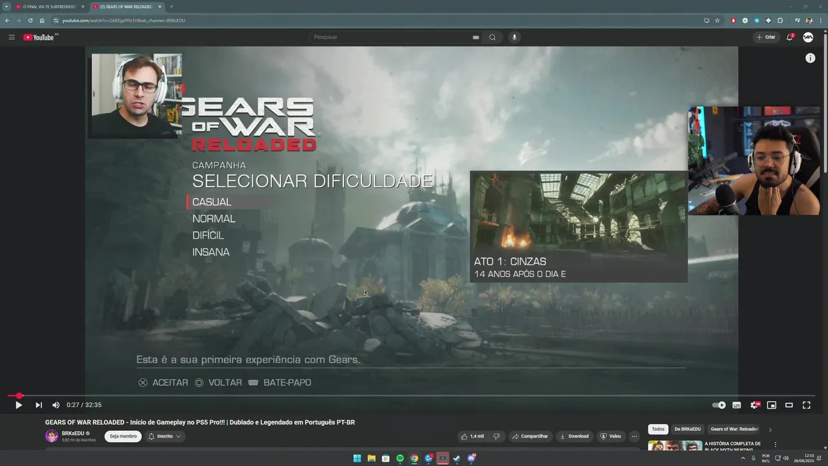This screenshot has width=828, height=466.
Task: Open the Inscrito subscription dropdown
Action: pos(165,436)
